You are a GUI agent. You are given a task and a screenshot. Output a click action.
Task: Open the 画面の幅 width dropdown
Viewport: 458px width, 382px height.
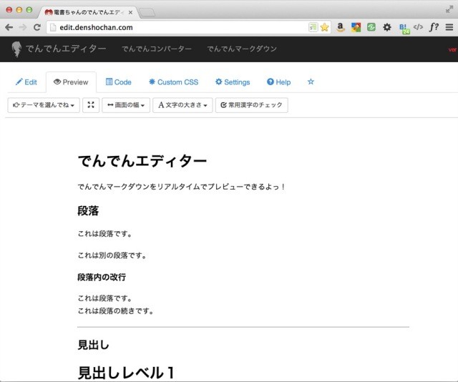pyautogui.click(x=126, y=105)
